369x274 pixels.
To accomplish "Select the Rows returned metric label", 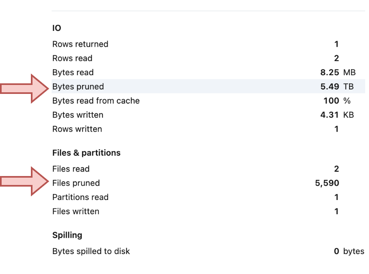I will point(80,44).
